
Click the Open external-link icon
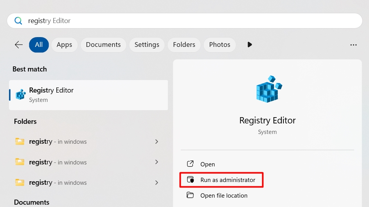(x=190, y=164)
